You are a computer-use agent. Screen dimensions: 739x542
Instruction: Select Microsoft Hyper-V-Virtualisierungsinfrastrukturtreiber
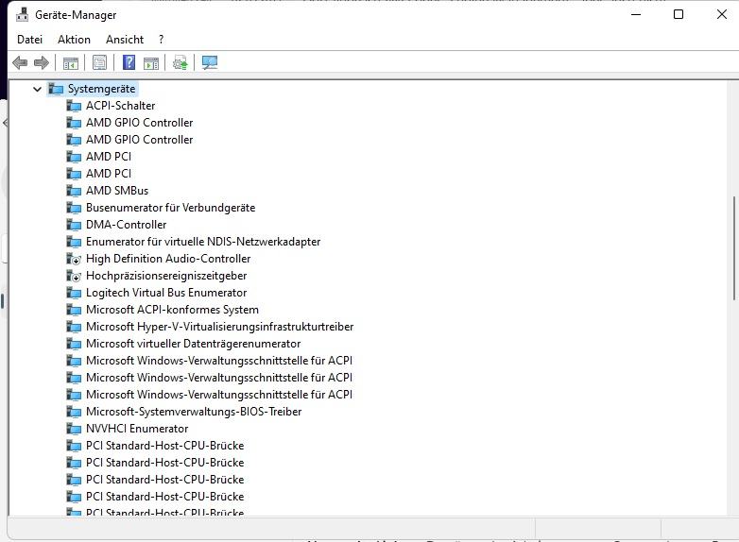coord(219,327)
